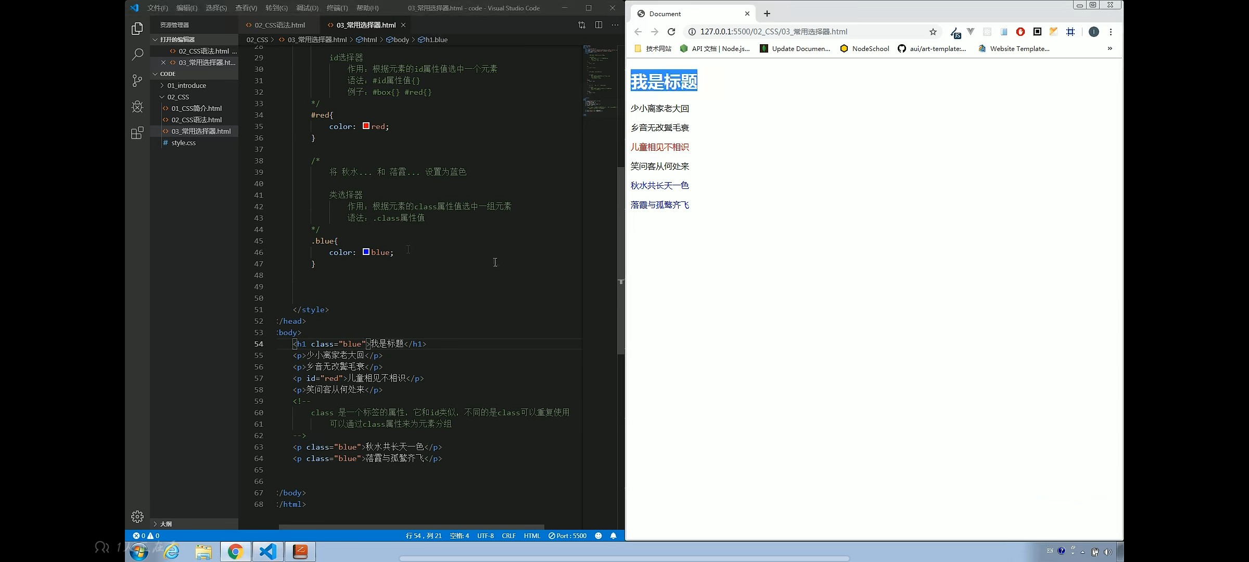This screenshot has height=562, width=1249.
Task: Show more bookmarks with the chevron
Action: click(x=1110, y=48)
